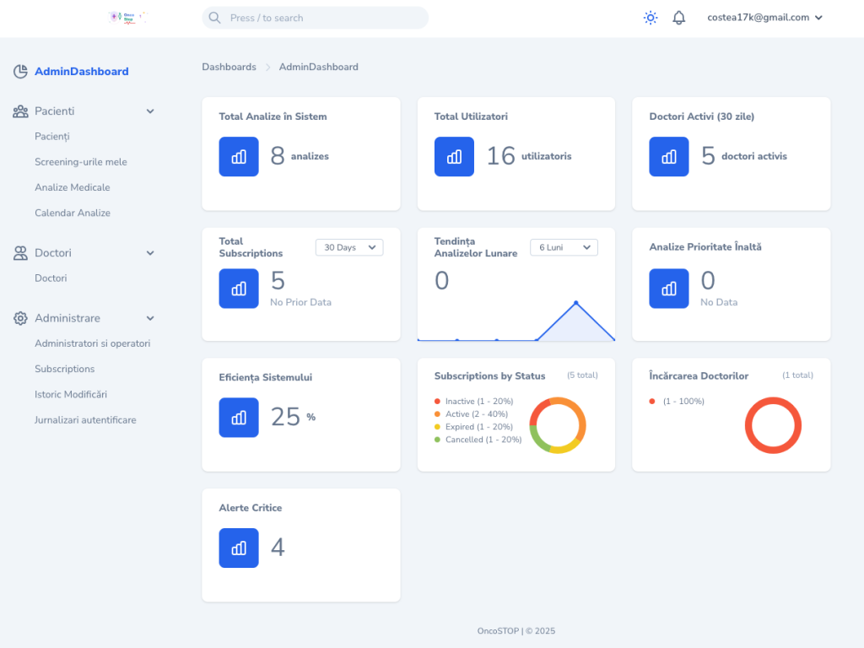864x648 pixels.
Task: Click the chart icon in Total Utilizatori card
Action: (454, 156)
